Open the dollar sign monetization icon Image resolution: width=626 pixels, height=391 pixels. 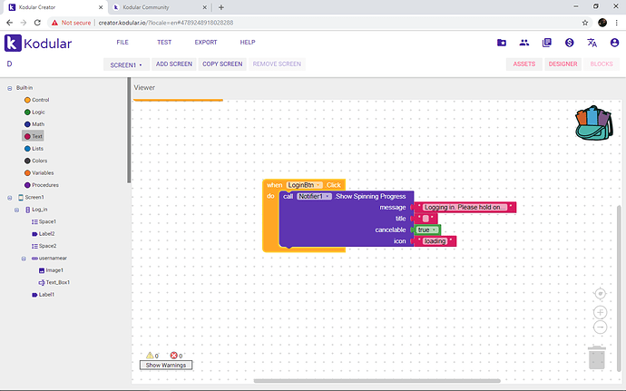(570, 43)
